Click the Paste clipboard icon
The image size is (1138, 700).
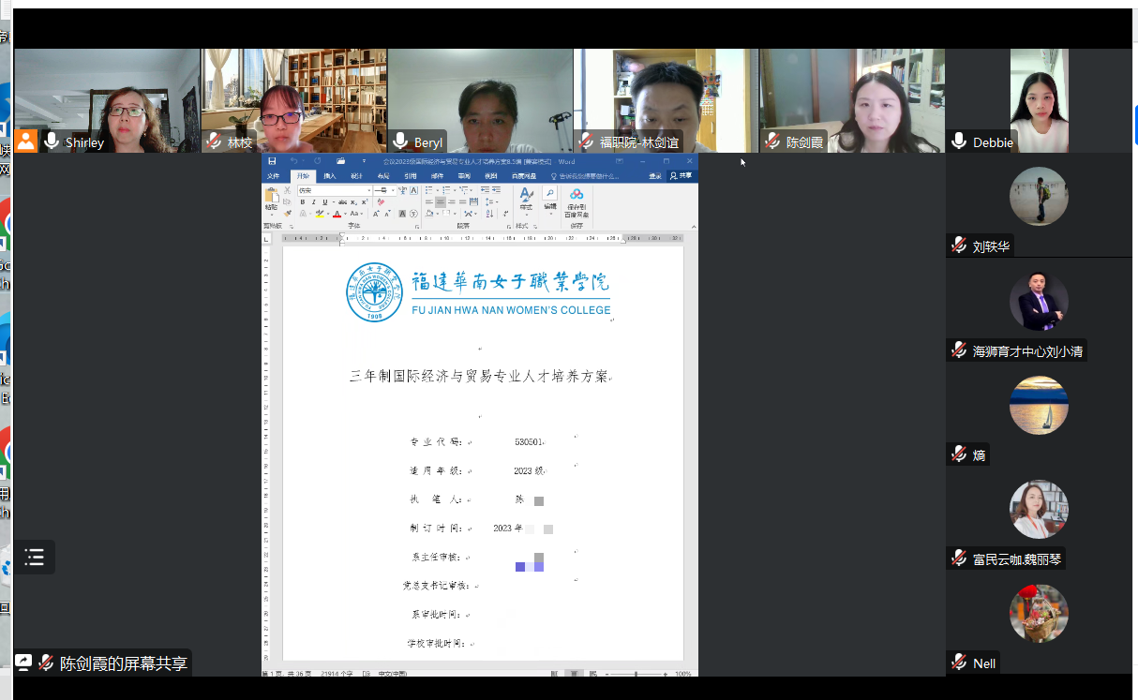pos(271,197)
